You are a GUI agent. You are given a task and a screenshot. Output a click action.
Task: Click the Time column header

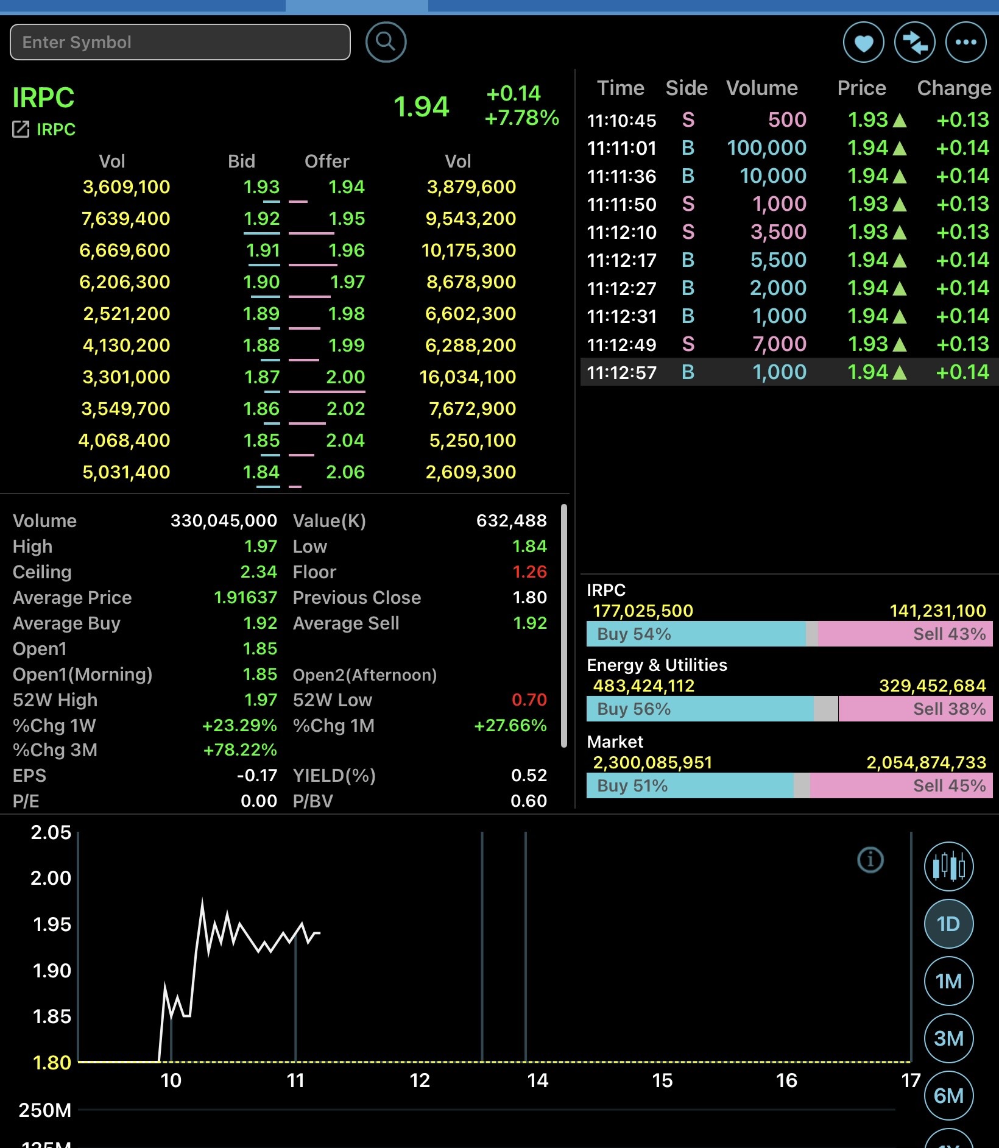[620, 88]
